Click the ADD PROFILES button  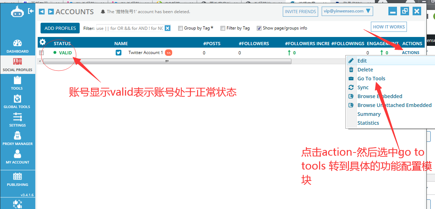(x=60, y=28)
